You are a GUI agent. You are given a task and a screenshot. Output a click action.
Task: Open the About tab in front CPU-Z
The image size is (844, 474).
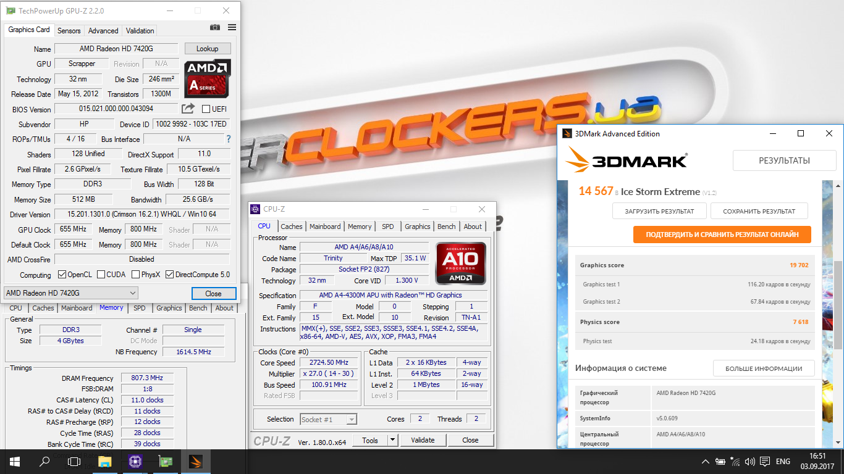pyautogui.click(x=473, y=227)
